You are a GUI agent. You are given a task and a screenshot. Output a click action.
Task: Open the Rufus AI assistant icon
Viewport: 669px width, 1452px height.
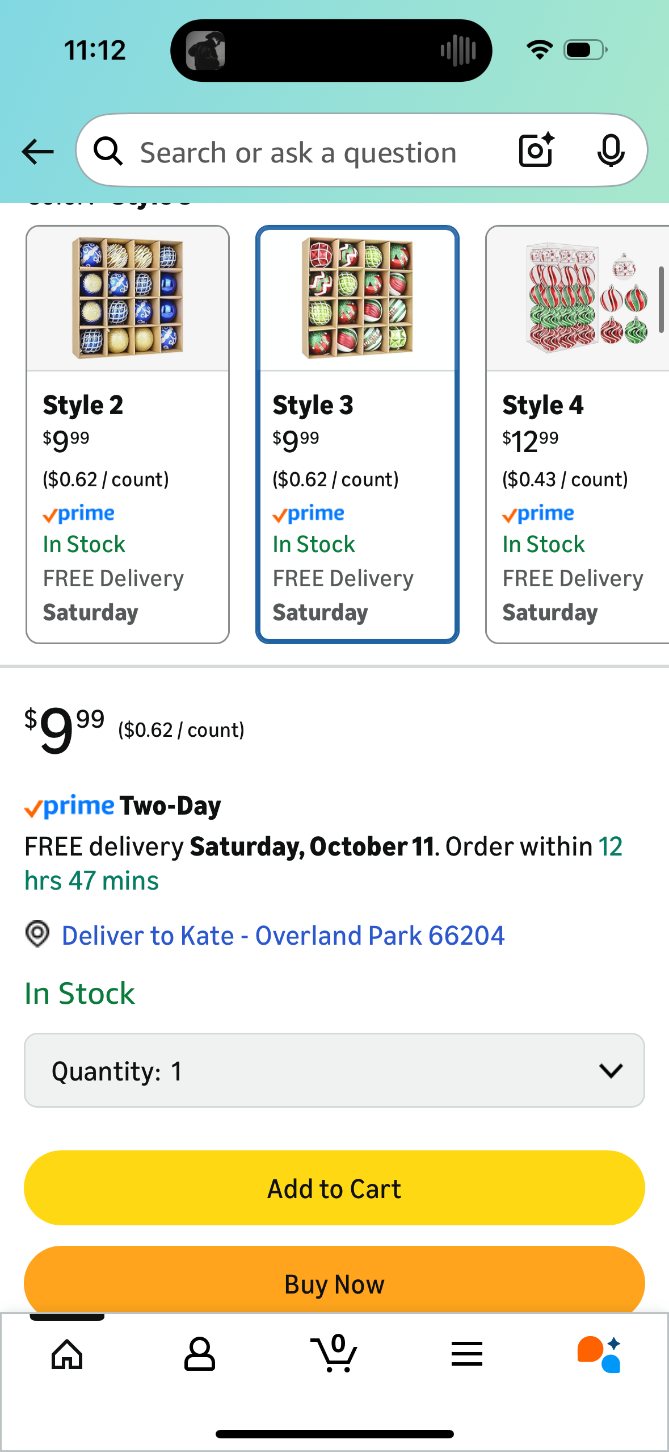coord(599,1354)
